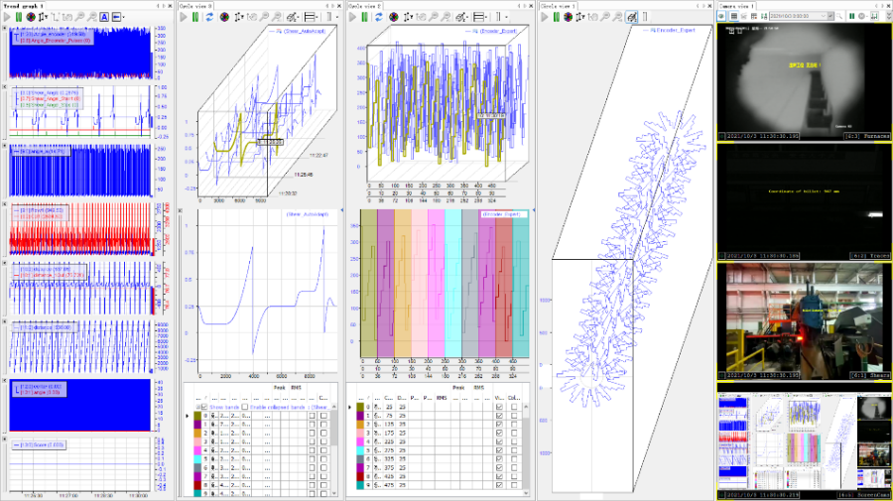Screen dimensions: 893x501
Task: Click the grid layout icon in Camera view toolbar
Action: 733,17
